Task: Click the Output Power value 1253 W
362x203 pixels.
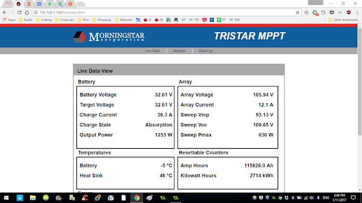Action: coord(163,135)
